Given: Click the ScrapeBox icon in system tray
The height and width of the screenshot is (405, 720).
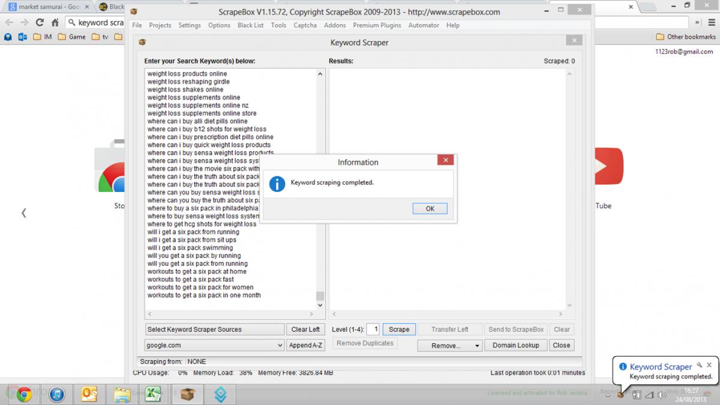Looking at the screenshot, I should click(621, 395).
